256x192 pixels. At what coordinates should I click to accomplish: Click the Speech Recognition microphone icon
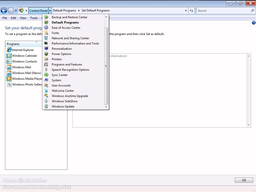click(x=46, y=69)
